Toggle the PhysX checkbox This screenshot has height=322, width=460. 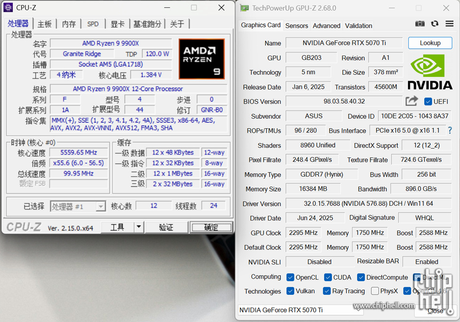click(375, 291)
